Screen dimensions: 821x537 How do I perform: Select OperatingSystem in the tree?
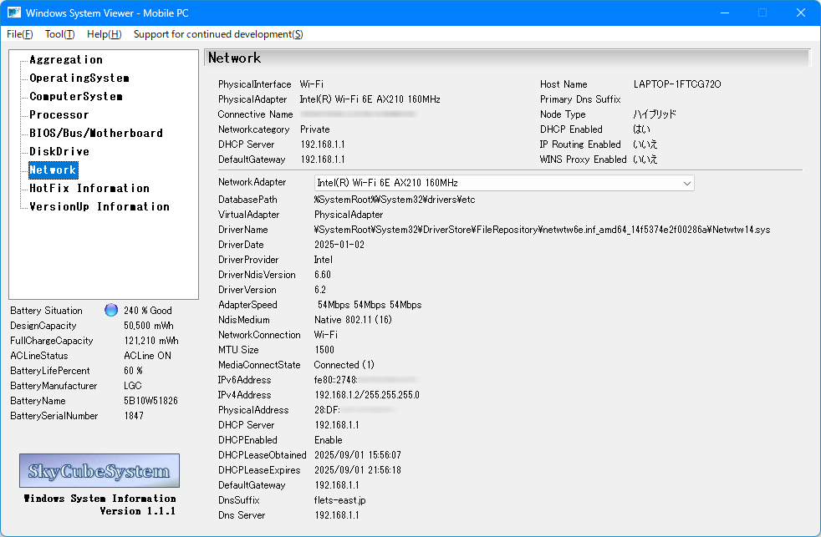click(x=79, y=79)
